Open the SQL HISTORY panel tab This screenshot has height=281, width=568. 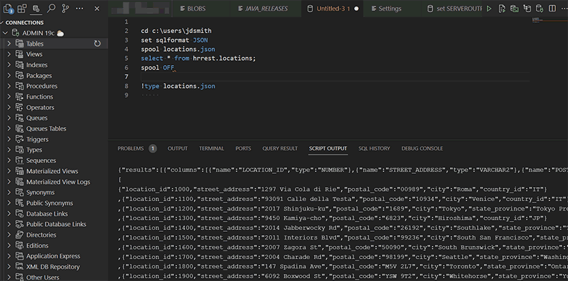pos(374,148)
